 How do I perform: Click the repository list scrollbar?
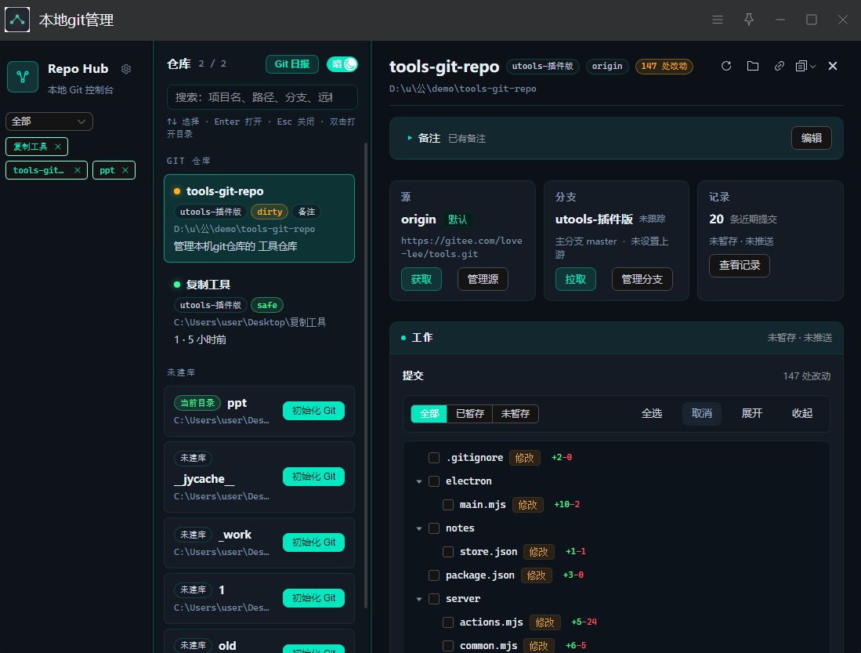point(366,374)
